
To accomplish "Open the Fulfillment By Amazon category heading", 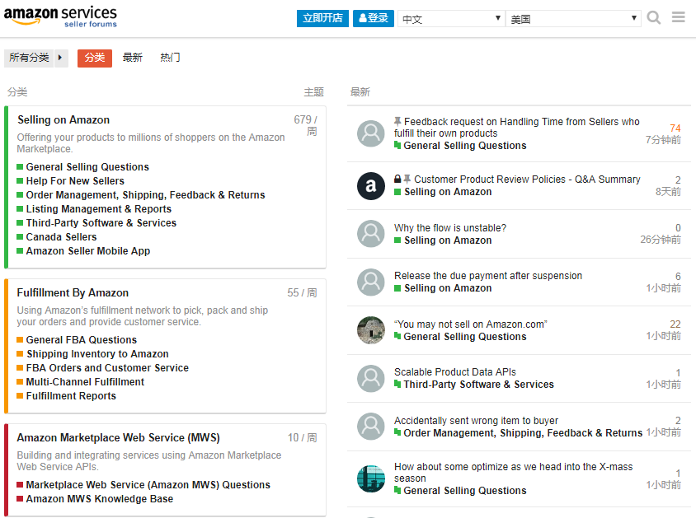I will (73, 293).
